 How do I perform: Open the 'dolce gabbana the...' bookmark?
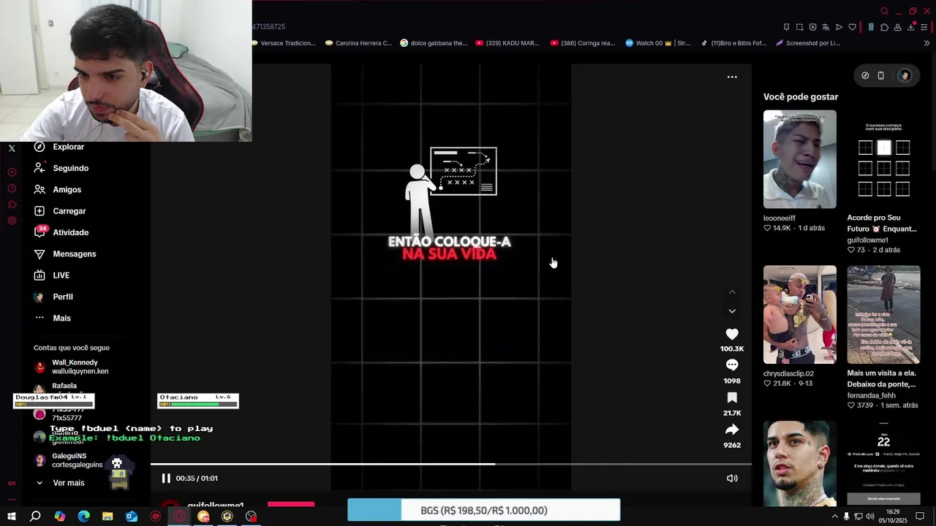[x=434, y=43]
